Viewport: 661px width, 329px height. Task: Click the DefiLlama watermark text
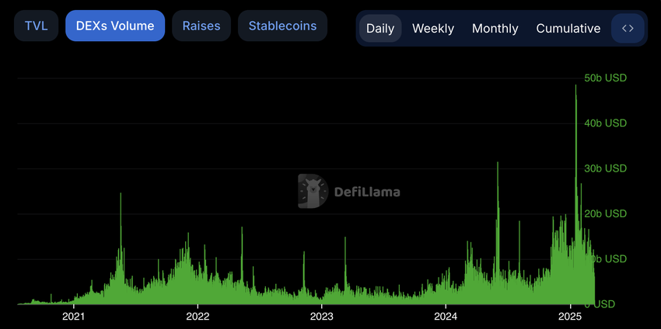click(x=367, y=192)
